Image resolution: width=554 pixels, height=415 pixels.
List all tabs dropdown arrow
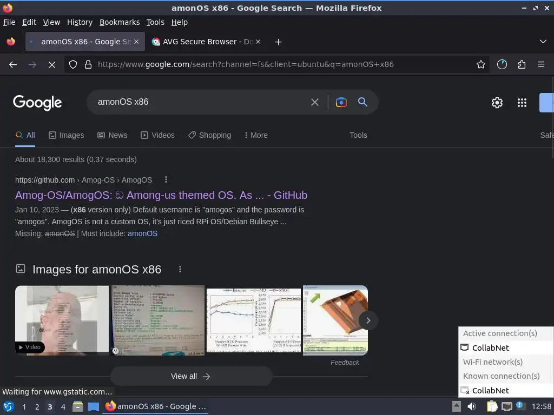(x=543, y=42)
